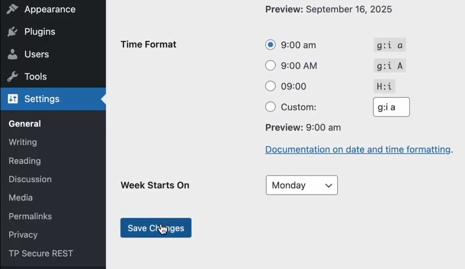Screen dimensions: 465x269
Task: Open Privacy settings
Action: click(23, 234)
